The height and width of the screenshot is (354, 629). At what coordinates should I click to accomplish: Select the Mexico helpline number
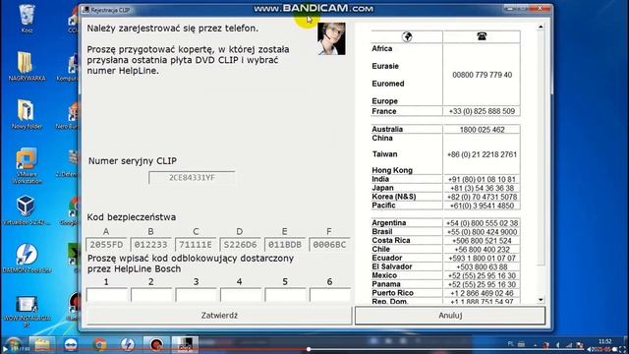482,275
